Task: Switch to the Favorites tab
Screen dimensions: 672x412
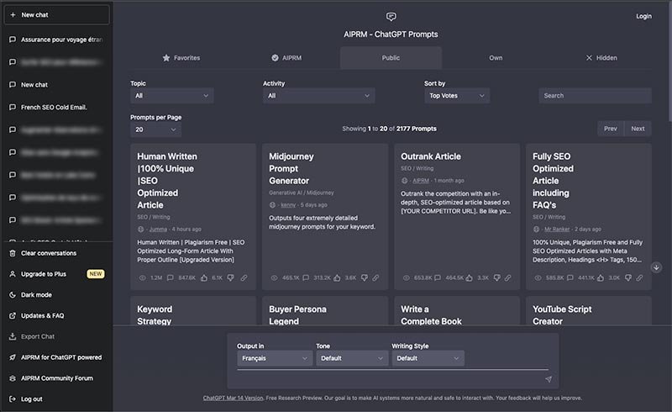Action: [181, 58]
